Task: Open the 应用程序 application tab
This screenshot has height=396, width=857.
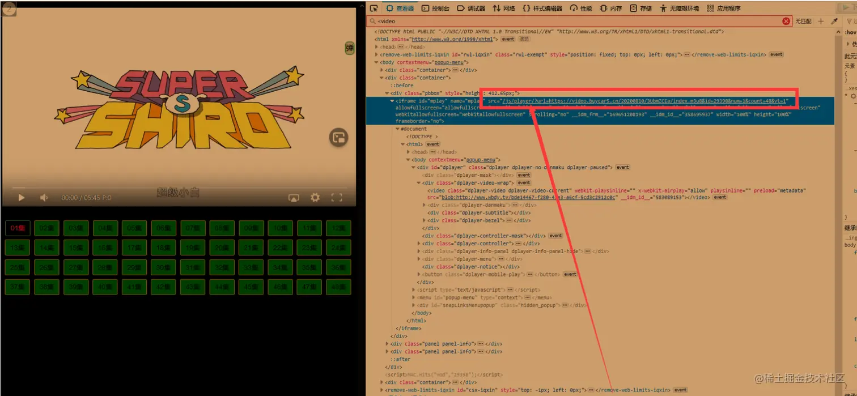Action: coord(724,8)
